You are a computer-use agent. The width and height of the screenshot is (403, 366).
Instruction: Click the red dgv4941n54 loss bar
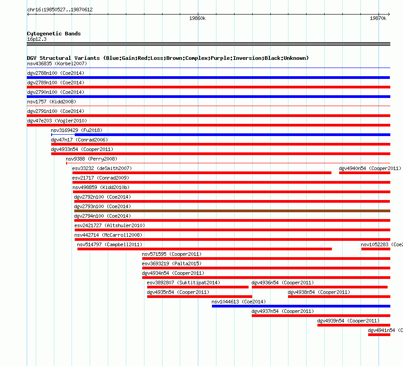[x=379, y=335]
